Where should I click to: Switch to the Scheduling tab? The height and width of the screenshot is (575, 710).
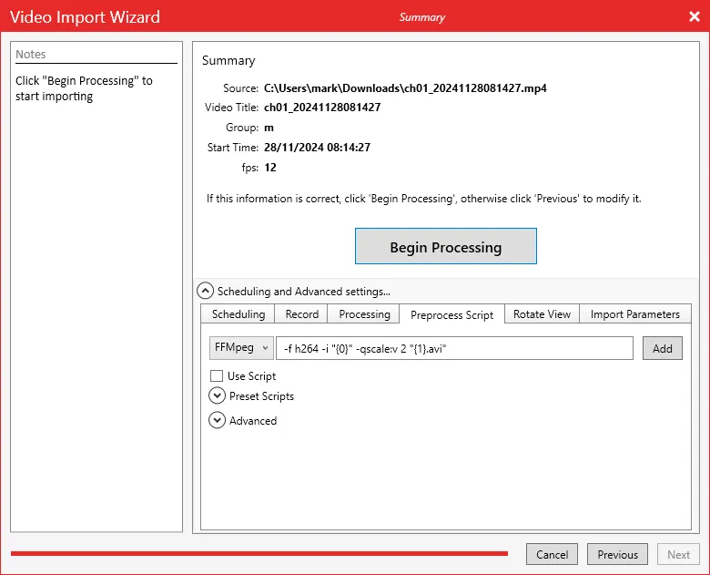tap(238, 314)
